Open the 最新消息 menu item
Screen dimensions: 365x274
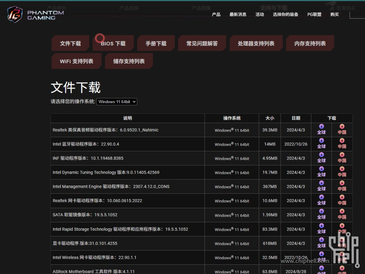pyautogui.click(x=238, y=14)
